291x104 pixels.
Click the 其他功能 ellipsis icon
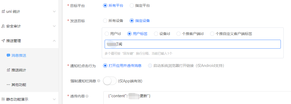pos(8,85)
